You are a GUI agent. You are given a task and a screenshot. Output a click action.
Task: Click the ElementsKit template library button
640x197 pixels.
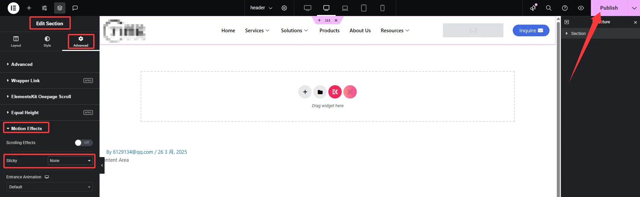[x=335, y=92]
